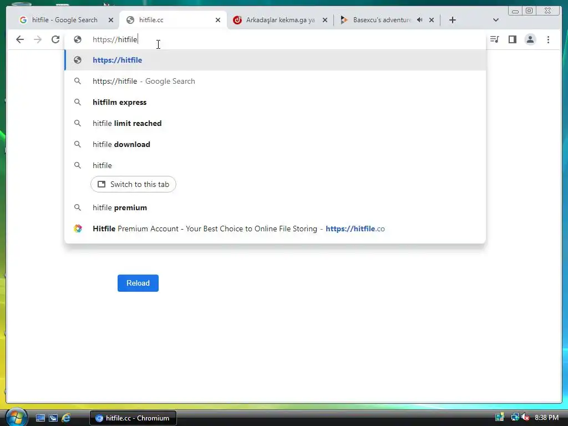Click the 8:38 PM clock
This screenshot has height=426, width=568.
546,418
